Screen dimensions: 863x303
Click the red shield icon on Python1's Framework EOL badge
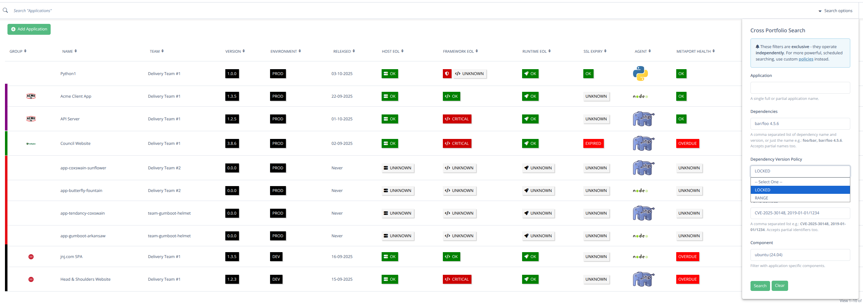[447, 74]
